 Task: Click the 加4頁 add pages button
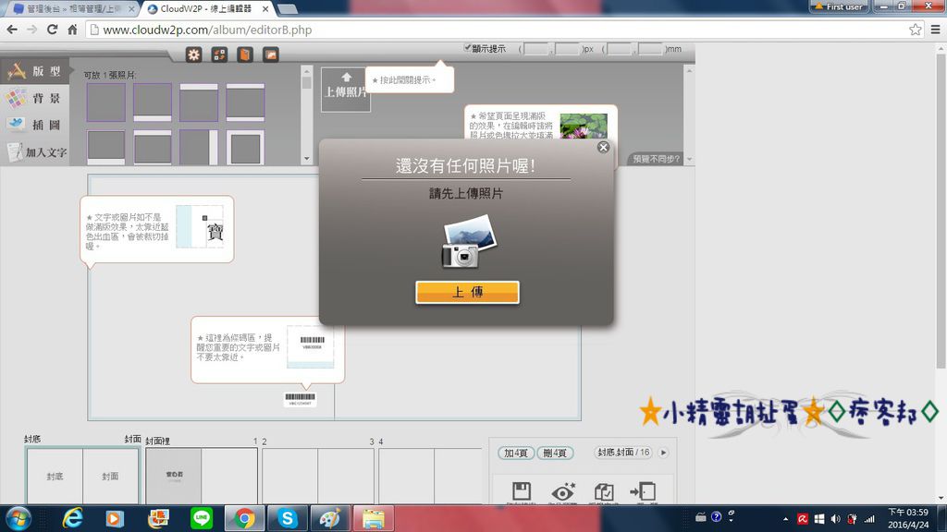coord(516,453)
